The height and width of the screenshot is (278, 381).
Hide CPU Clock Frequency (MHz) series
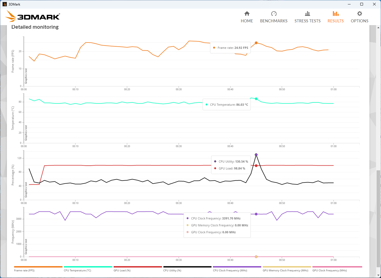point(237,267)
